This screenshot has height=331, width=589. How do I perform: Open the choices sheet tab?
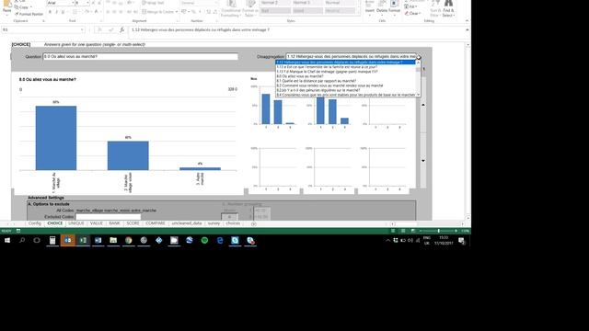click(233, 223)
